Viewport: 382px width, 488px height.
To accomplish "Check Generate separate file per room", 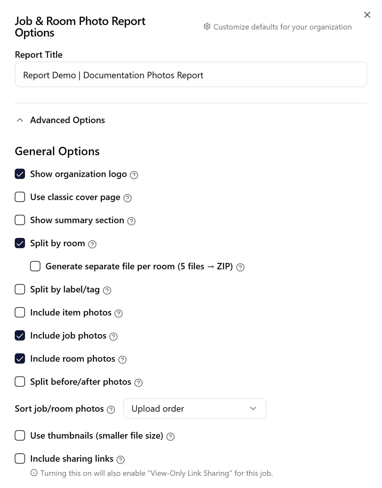I will (35, 266).
